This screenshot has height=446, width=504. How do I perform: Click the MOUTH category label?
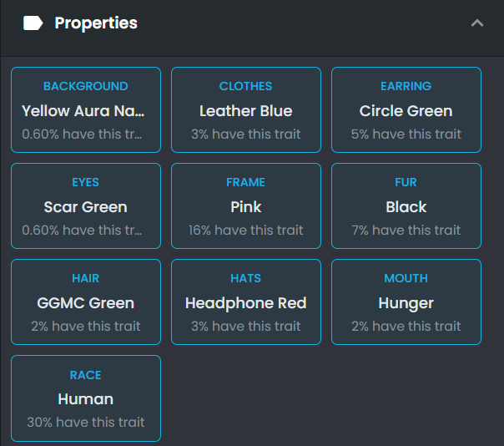pyautogui.click(x=406, y=278)
